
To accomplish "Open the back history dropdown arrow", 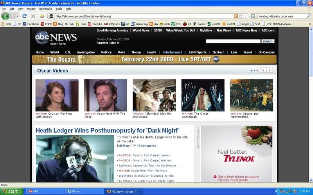I will (17, 16).
